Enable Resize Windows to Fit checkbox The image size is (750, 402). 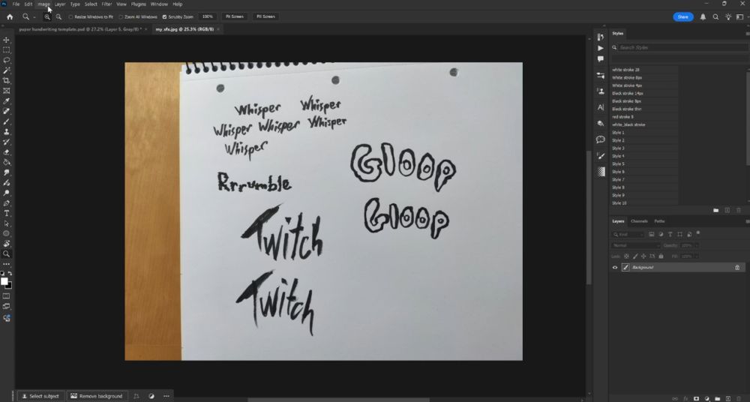point(70,16)
